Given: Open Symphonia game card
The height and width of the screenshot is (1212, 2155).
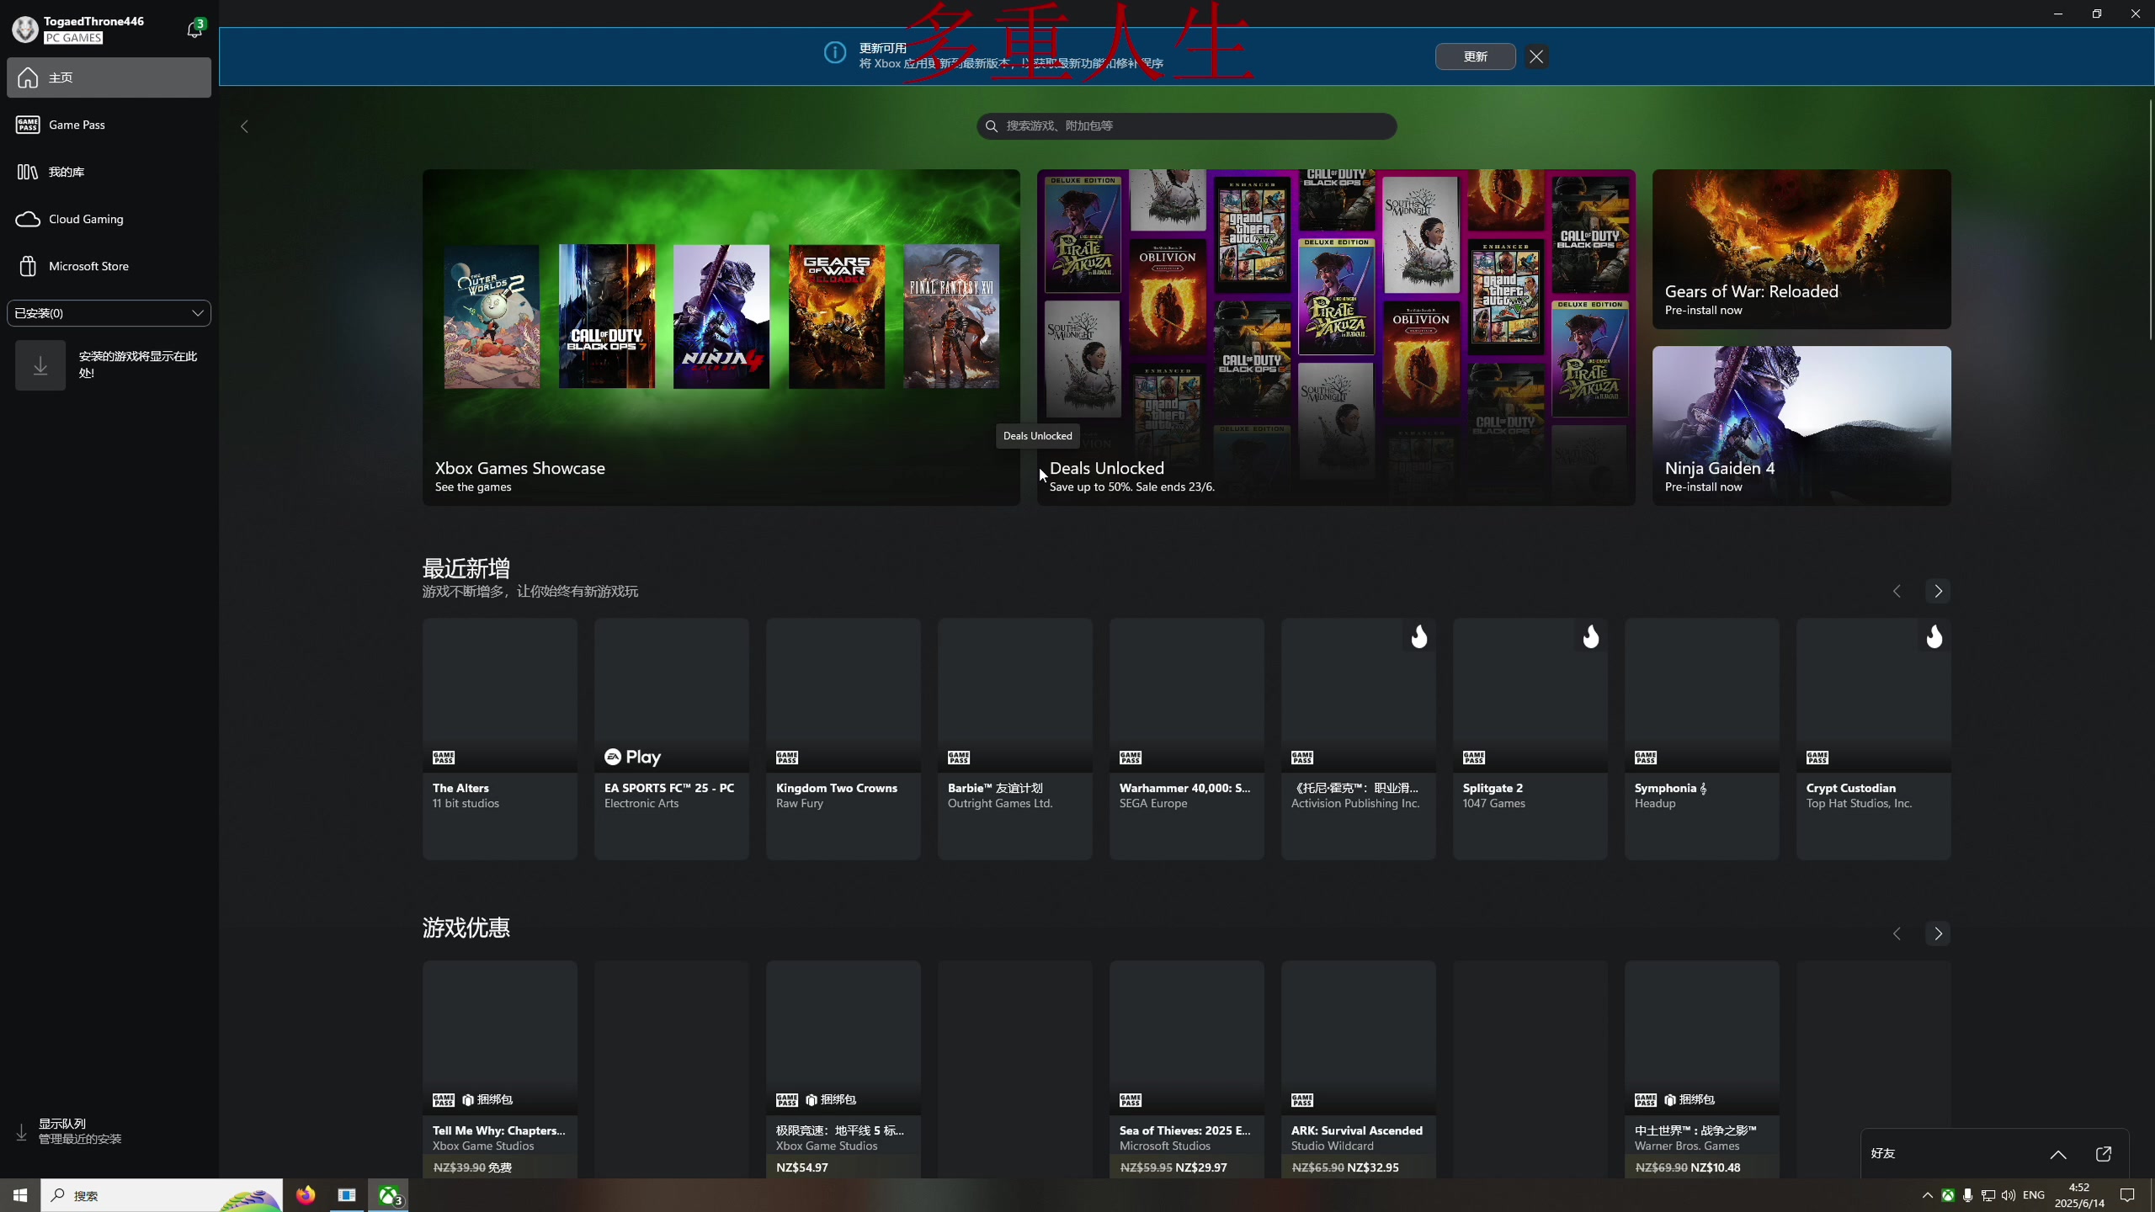Looking at the screenshot, I should point(1702,739).
